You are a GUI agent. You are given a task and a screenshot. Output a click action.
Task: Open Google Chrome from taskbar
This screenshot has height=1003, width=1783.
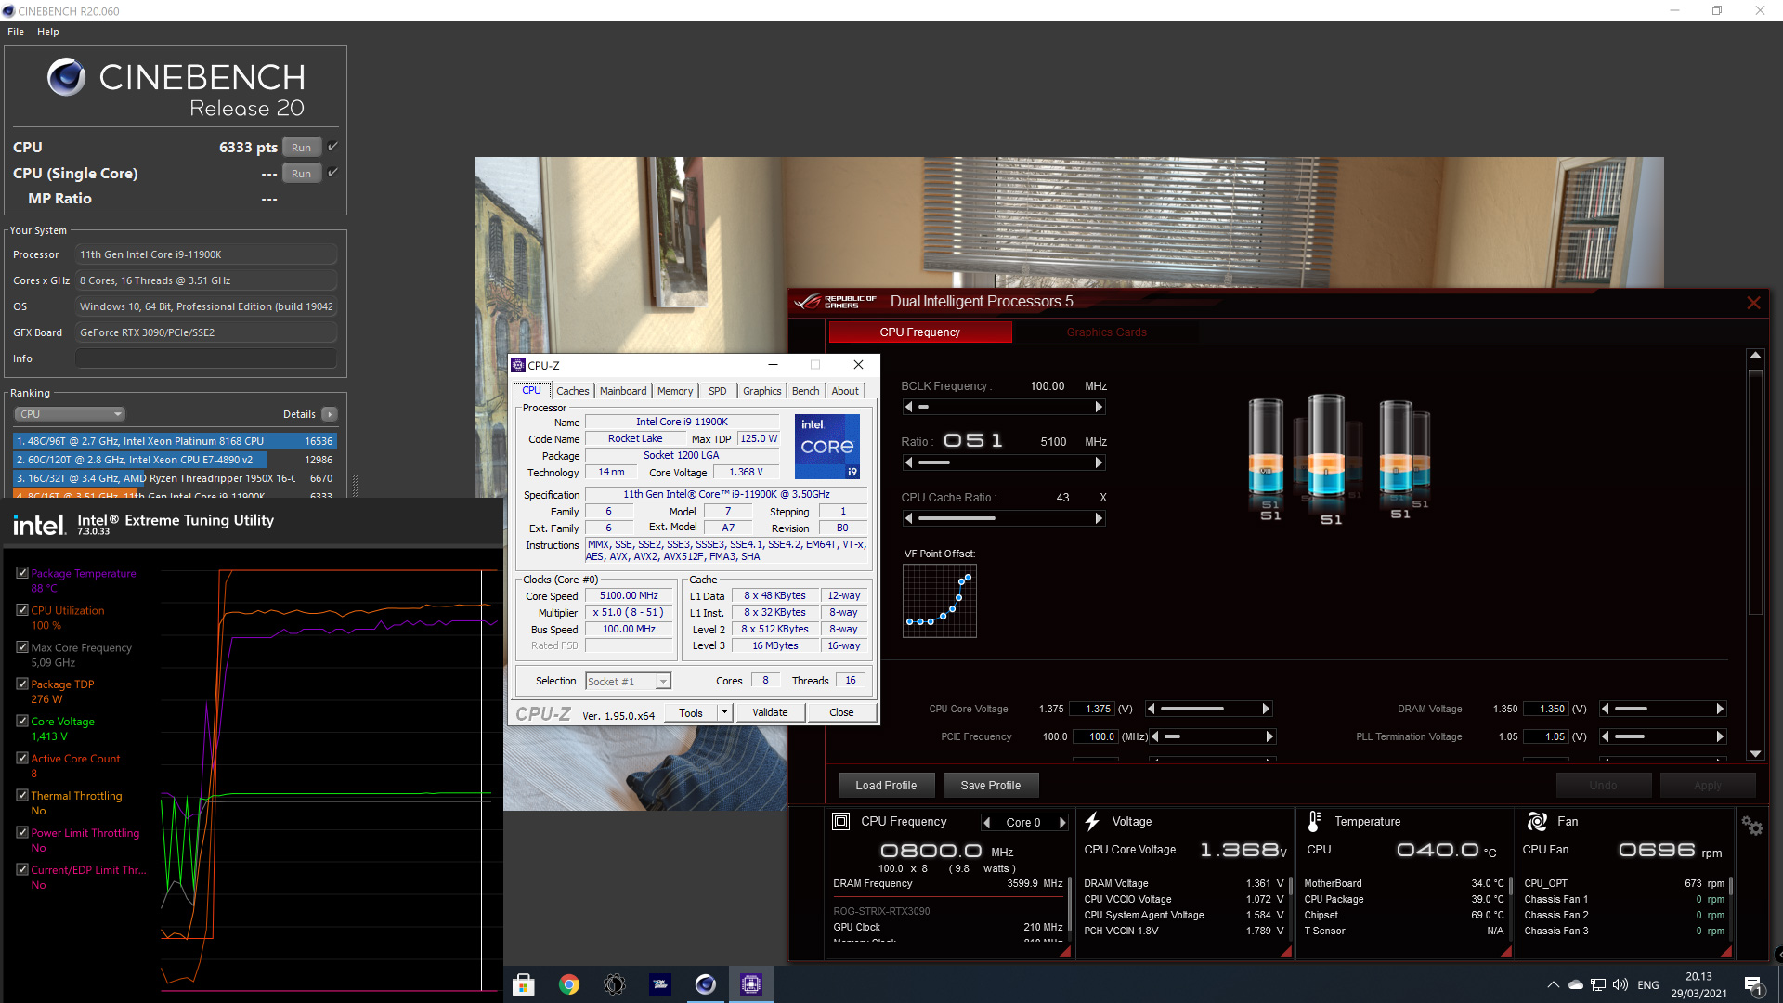(569, 984)
